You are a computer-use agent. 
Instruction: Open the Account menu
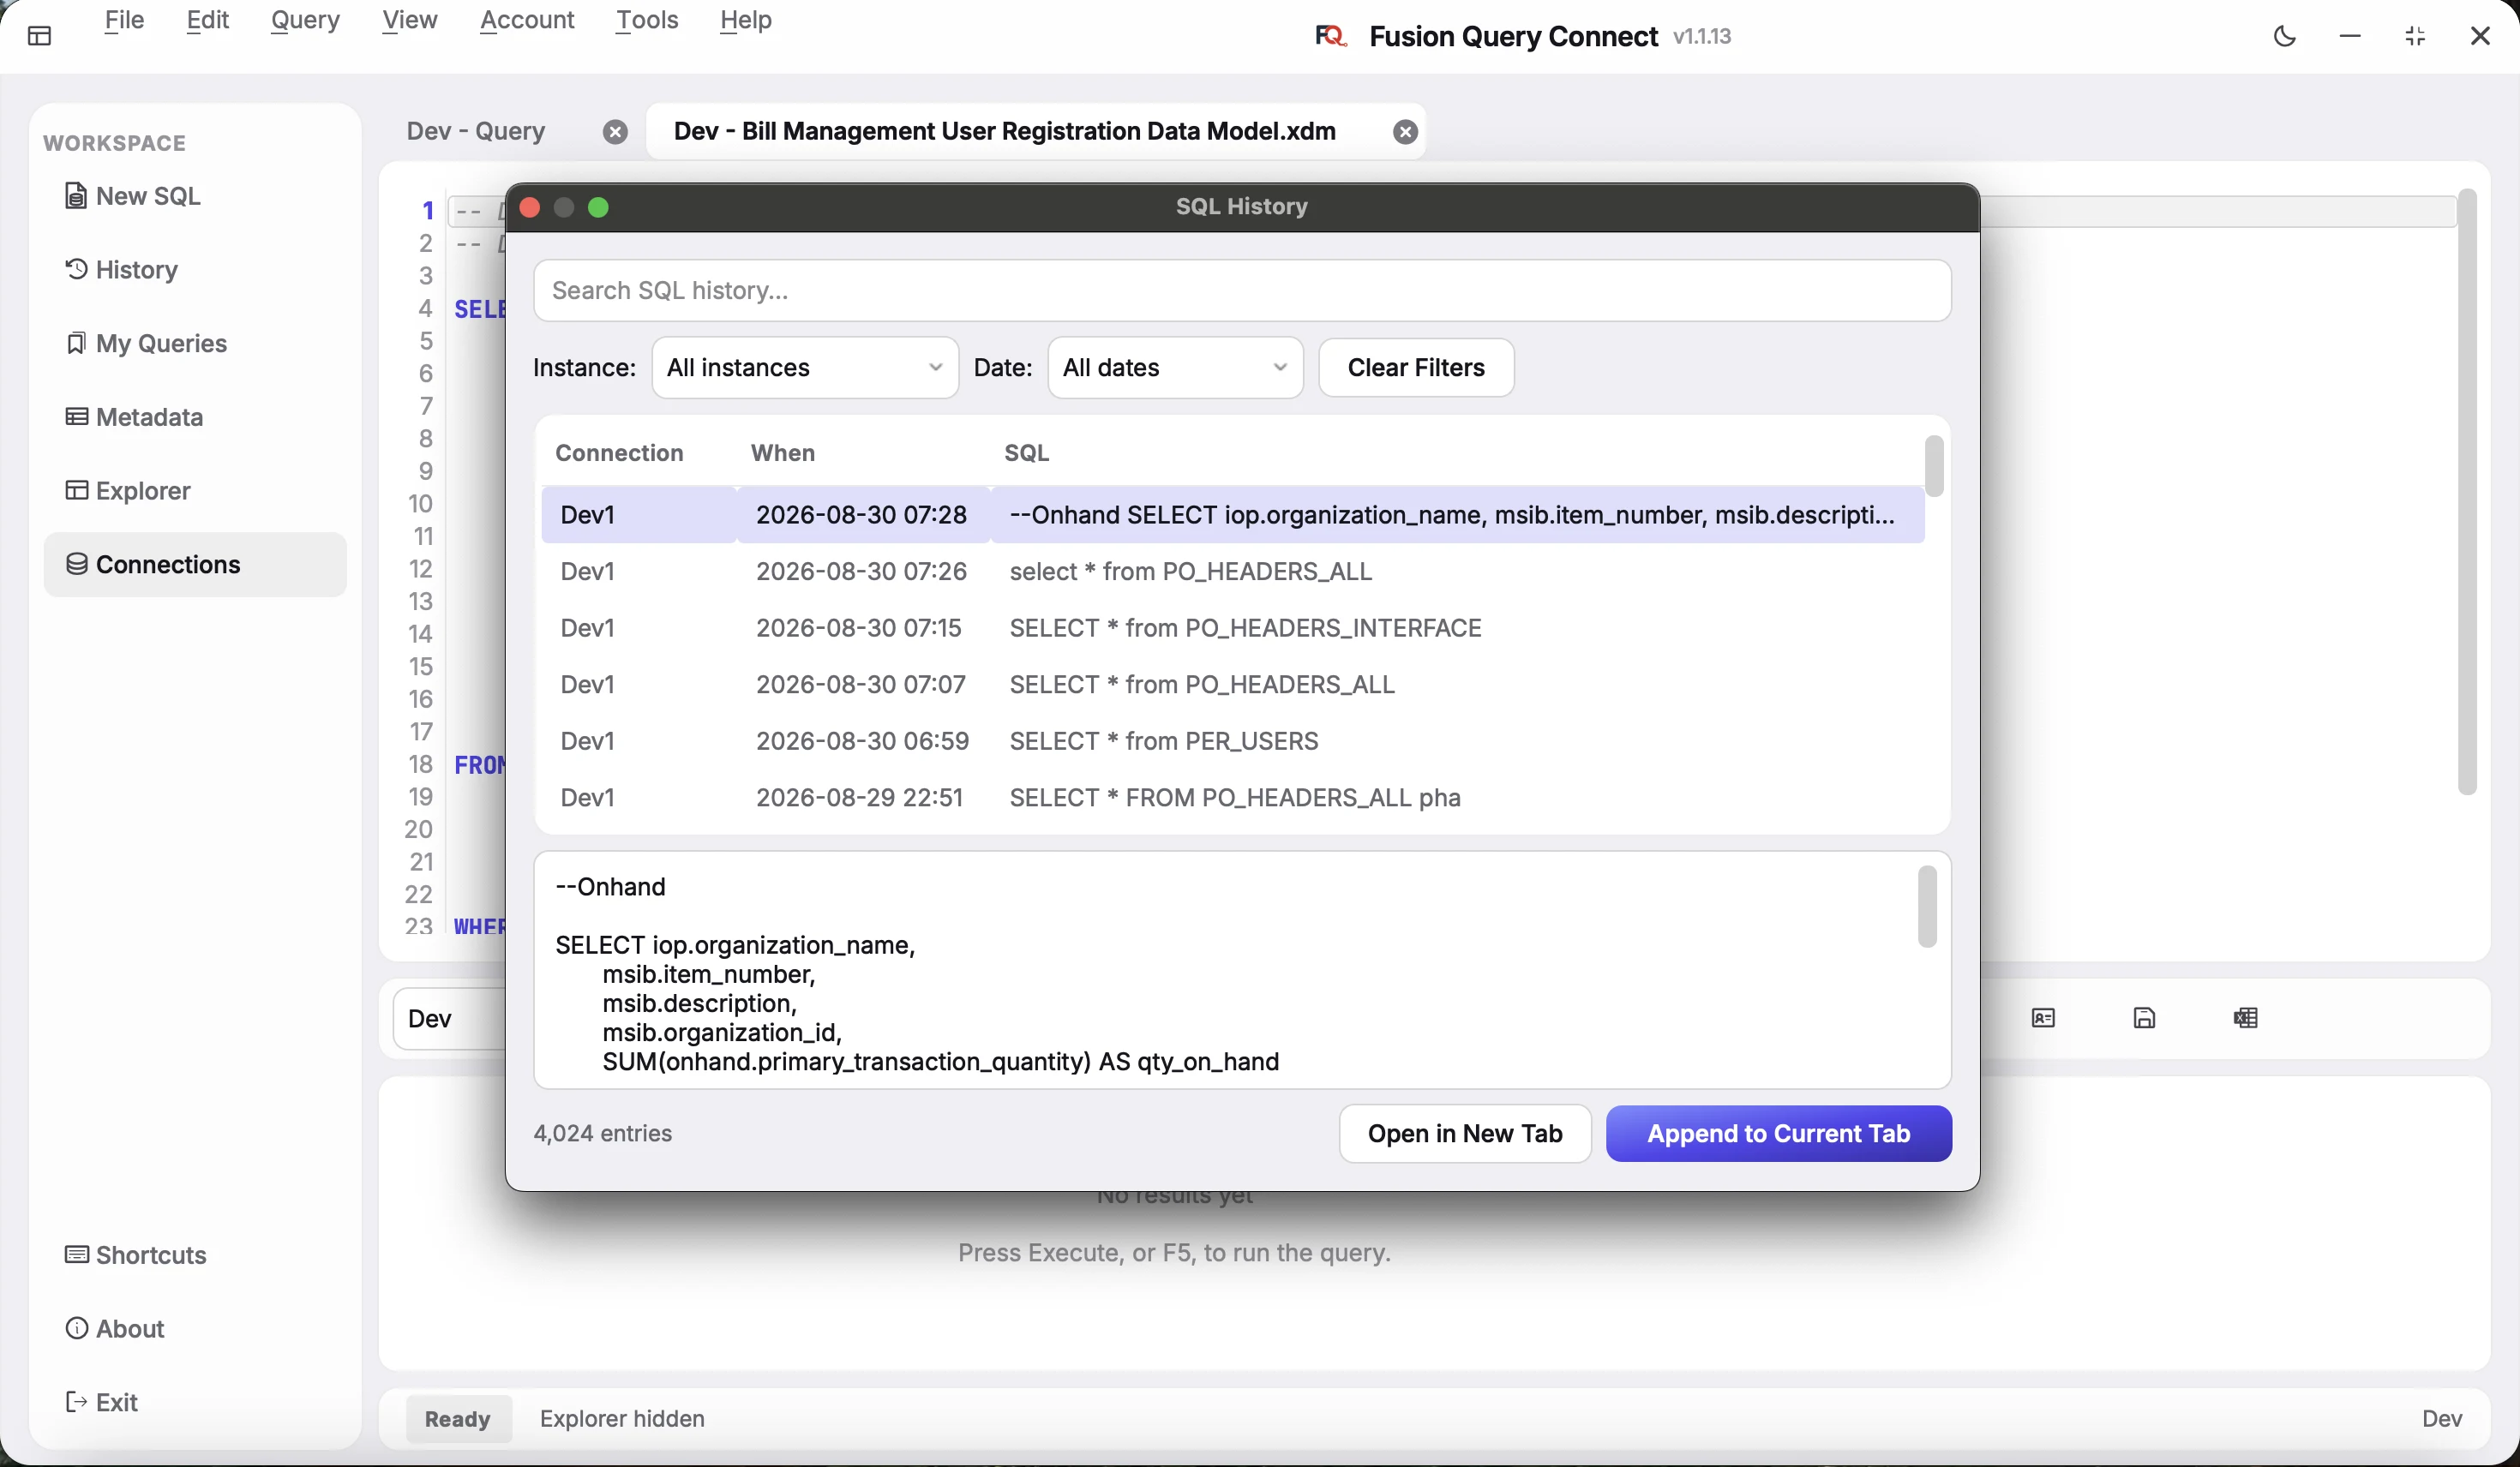point(527,20)
